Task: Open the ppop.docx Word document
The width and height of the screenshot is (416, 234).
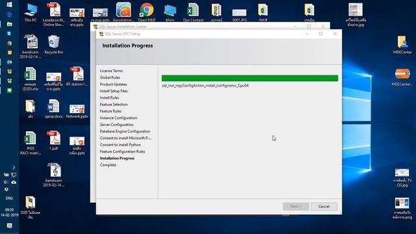Action: click(x=53, y=109)
